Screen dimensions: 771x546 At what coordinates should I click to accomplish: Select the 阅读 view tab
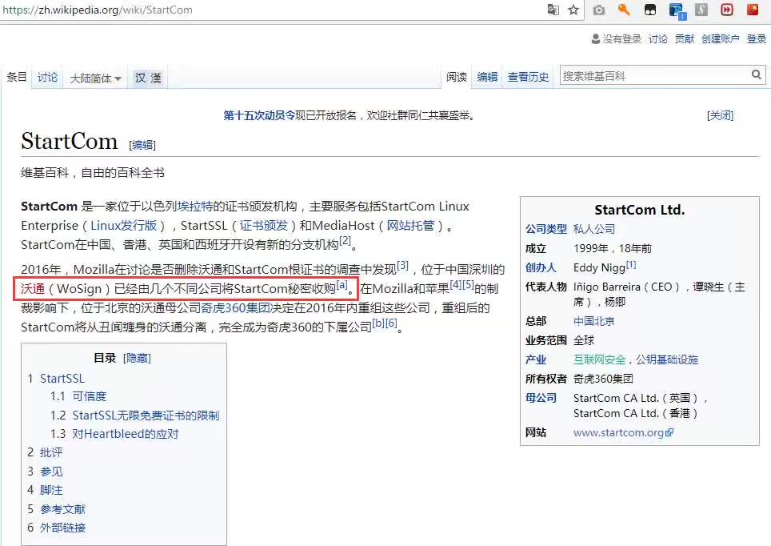[457, 77]
